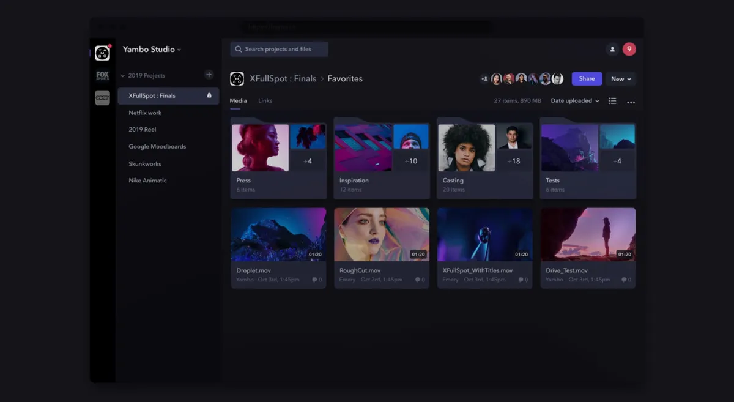The image size is (734, 402).
Task: Open the Press folder
Action: [x=278, y=159]
